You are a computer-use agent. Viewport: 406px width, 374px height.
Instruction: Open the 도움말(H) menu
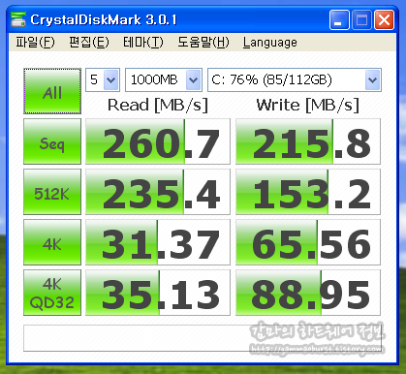203,42
